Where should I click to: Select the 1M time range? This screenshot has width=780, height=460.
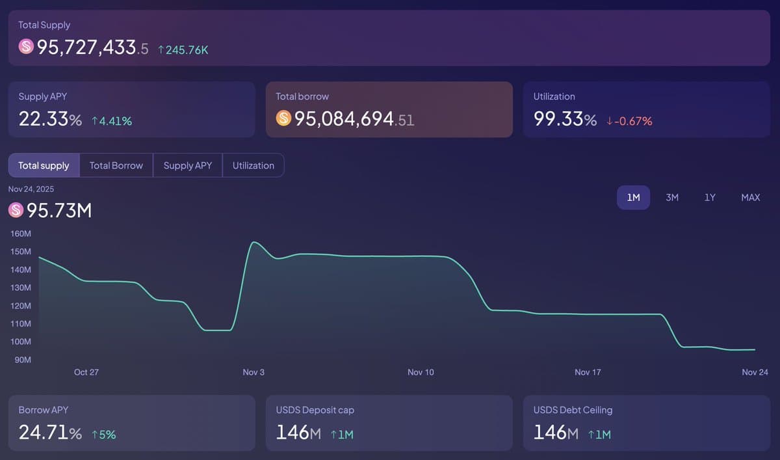633,197
